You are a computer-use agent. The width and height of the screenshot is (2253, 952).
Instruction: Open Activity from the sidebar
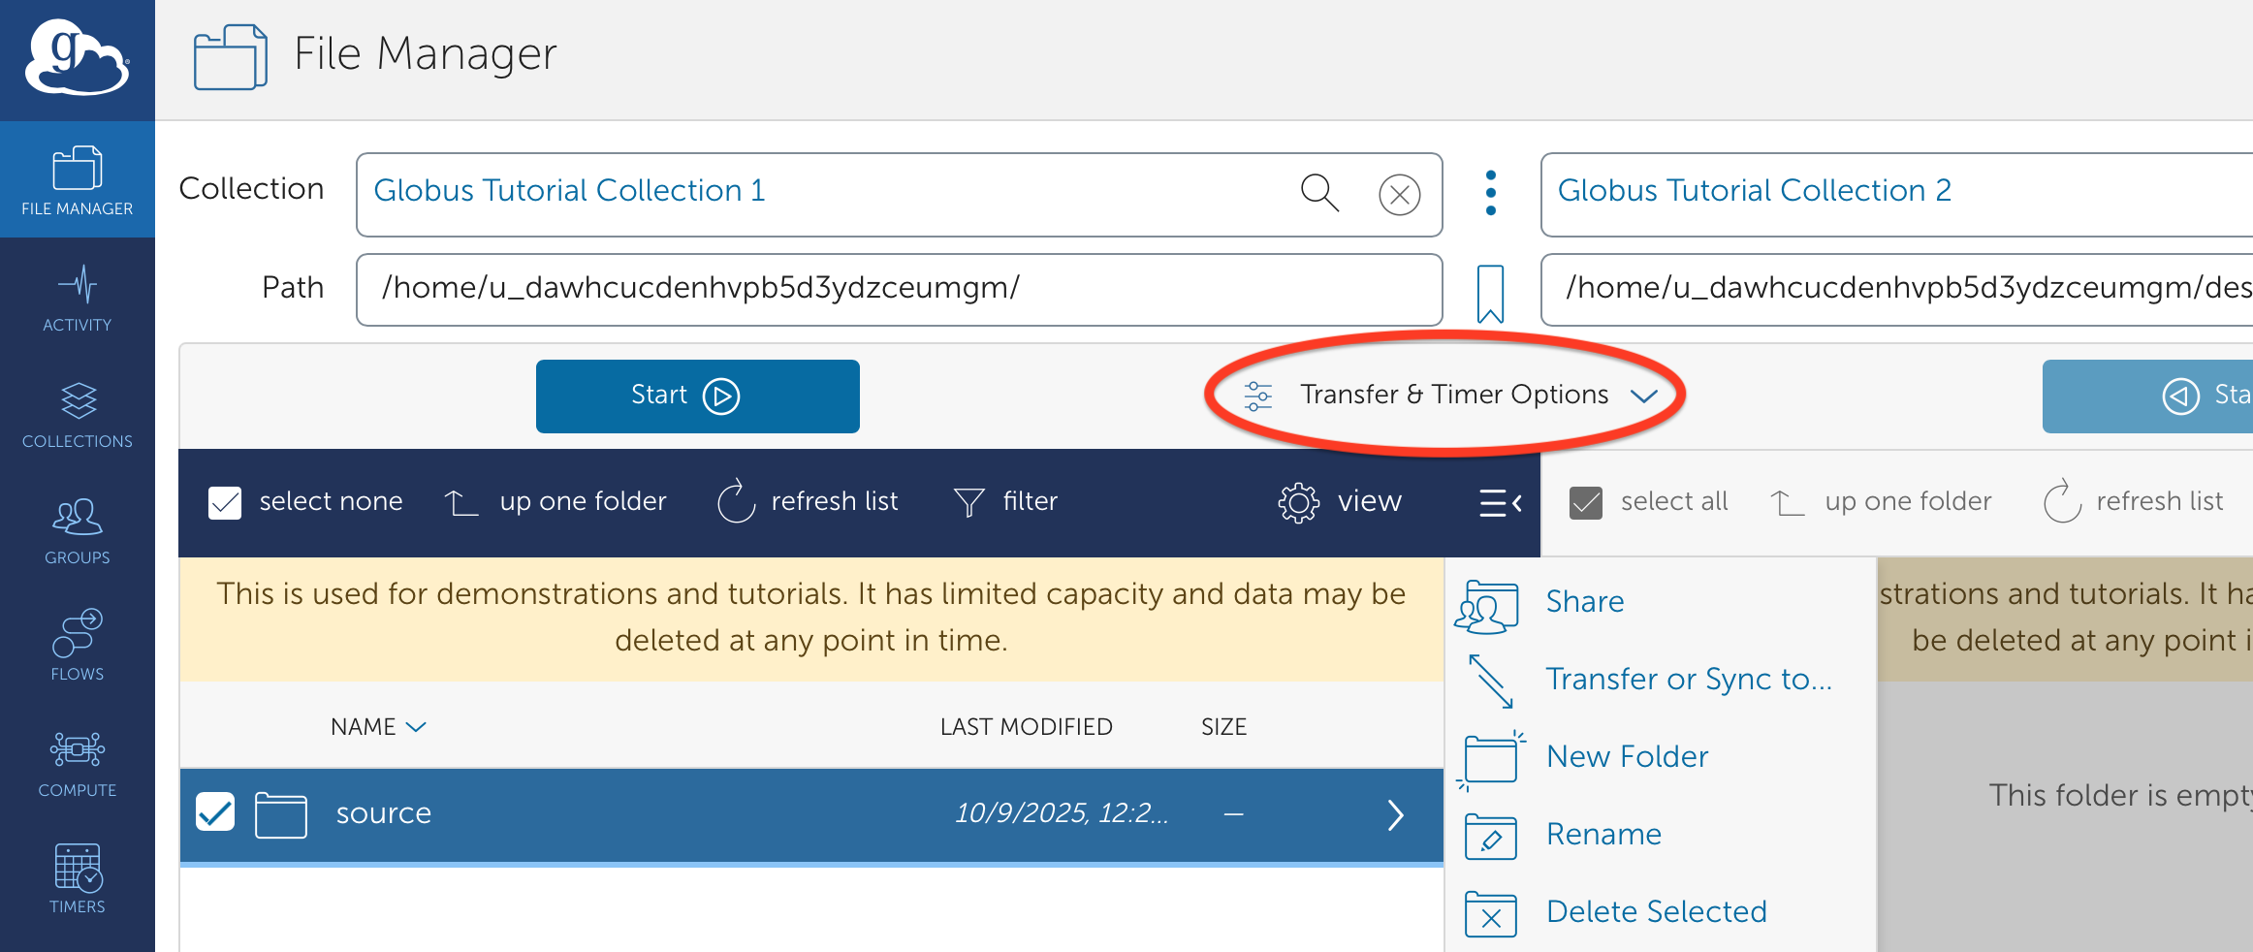tap(77, 299)
